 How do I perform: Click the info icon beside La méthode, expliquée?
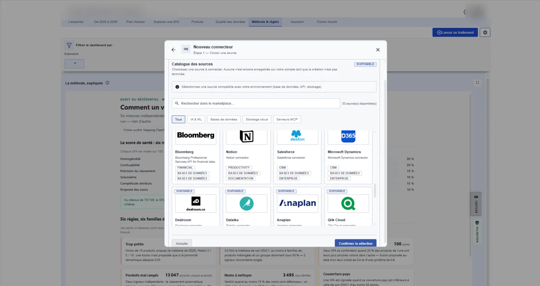(107, 83)
